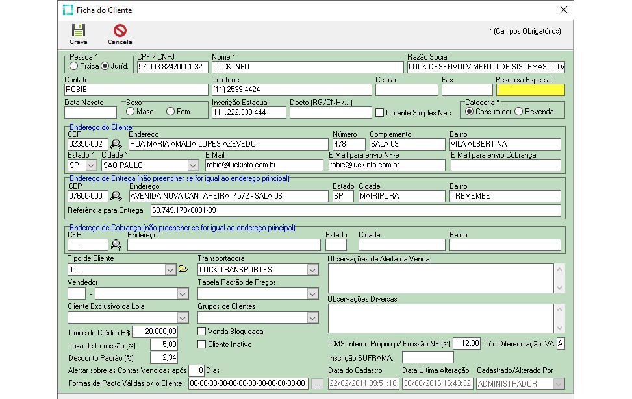Expand the Estado SP dropdown
The width and height of the screenshot is (632, 399).
(x=91, y=165)
